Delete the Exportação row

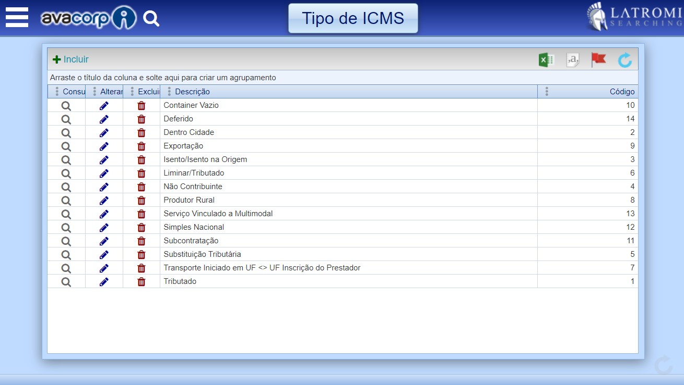pos(141,146)
